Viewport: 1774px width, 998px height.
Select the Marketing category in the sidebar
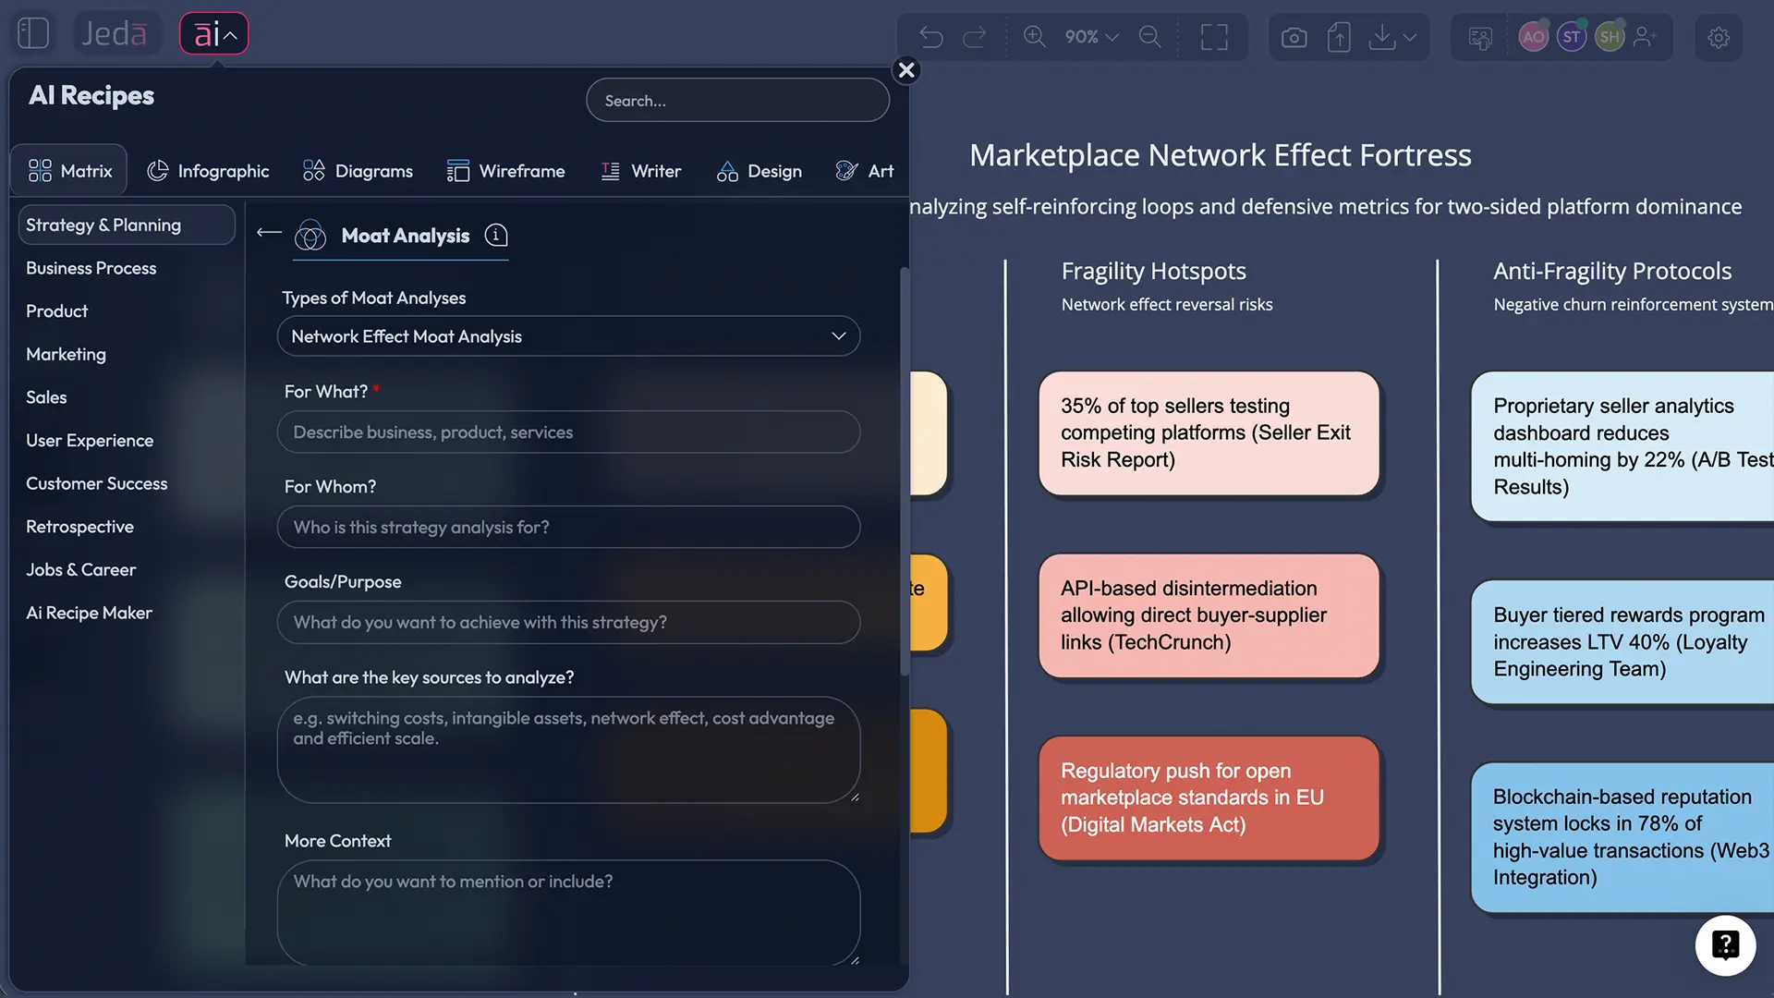[x=66, y=354]
